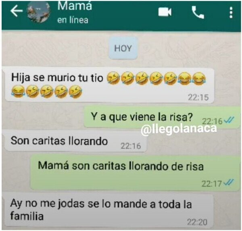Viewport: 242px width, 231px height.
Task: Tap the 22:20 timestamp on last message
Action: tap(197, 222)
